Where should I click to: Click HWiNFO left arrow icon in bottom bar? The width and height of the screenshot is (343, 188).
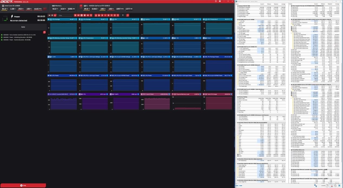pos(237,186)
